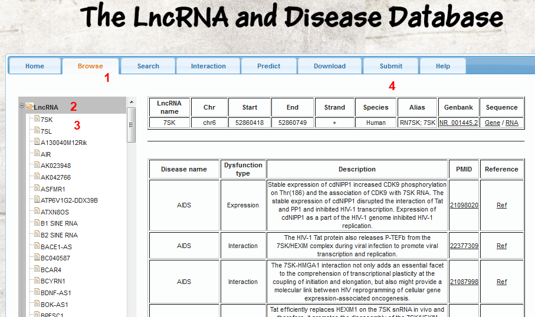The width and height of the screenshot is (535, 317).
Task: Click the document icon beside BOK-AS1
Action: (37, 304)
